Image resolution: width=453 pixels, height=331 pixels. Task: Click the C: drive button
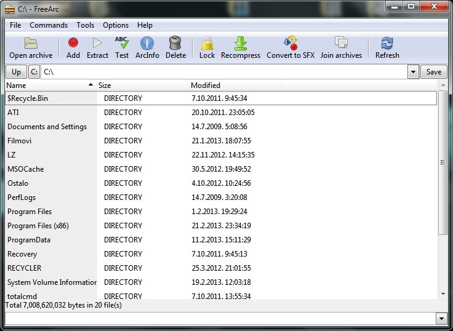(x=34, y=71)
